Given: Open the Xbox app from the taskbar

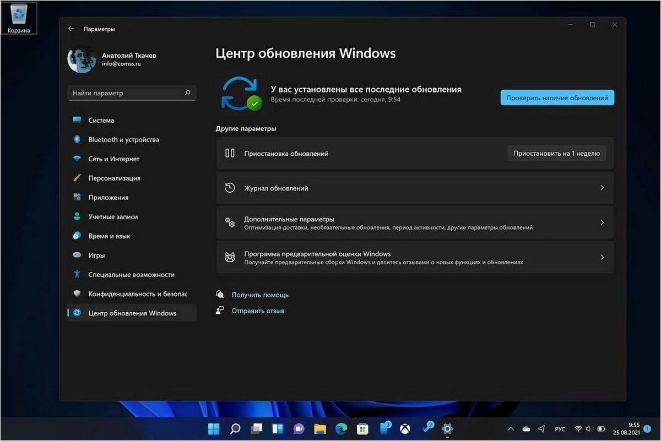Looking at the screenshot, I should point(405,428).
